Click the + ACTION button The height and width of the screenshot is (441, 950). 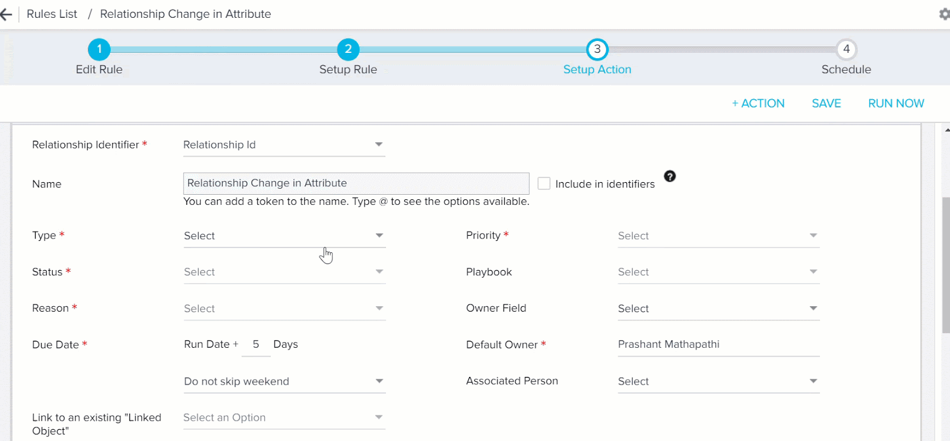(x=758, y=103)
